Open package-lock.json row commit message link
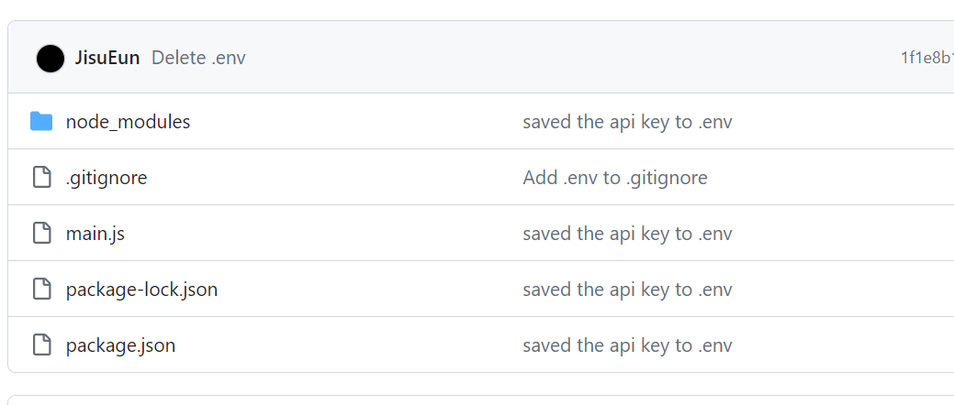954x405 pixels. (627, 290)
